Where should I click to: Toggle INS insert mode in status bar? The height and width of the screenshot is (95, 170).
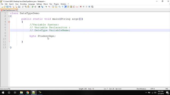[x=167, y=89]
